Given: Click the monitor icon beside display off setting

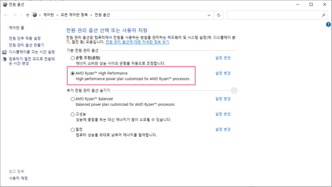Looking at the screenshot, I should point(5,52).
